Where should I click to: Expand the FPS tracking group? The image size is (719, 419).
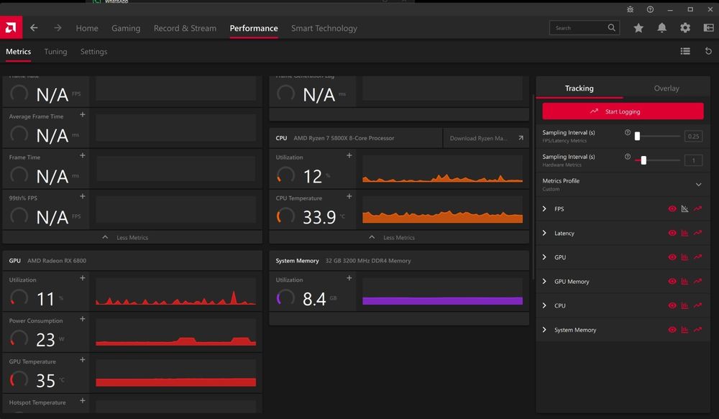544,208
